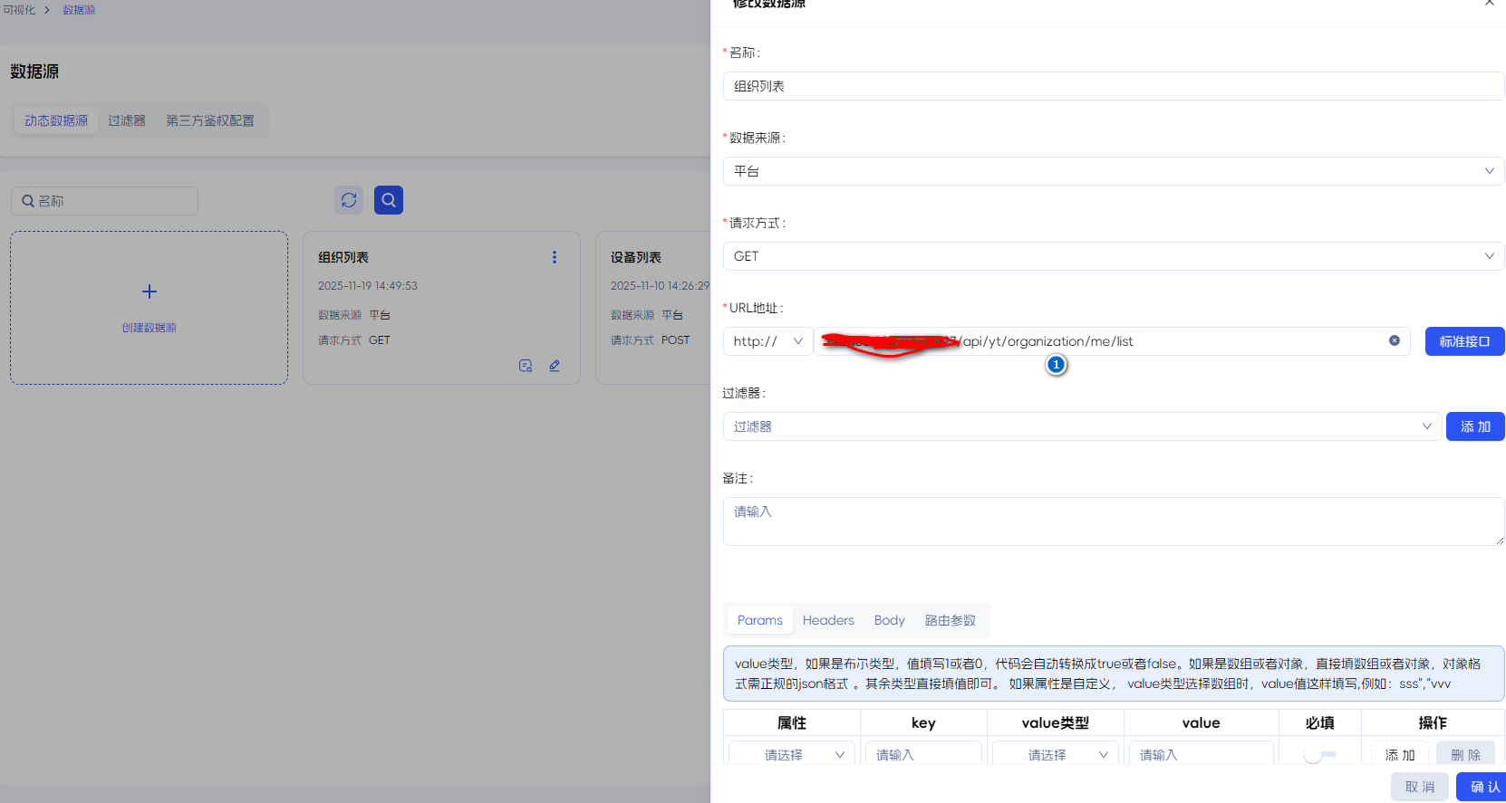Click the 名称 input field containing 组织列表

pyautogui.click(x=1113, y=86)
